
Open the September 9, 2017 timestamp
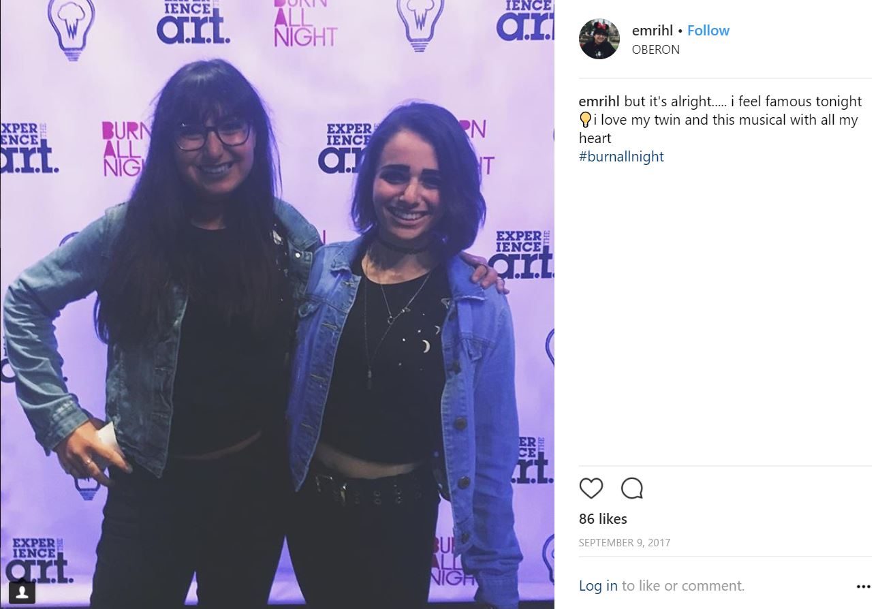625,543
